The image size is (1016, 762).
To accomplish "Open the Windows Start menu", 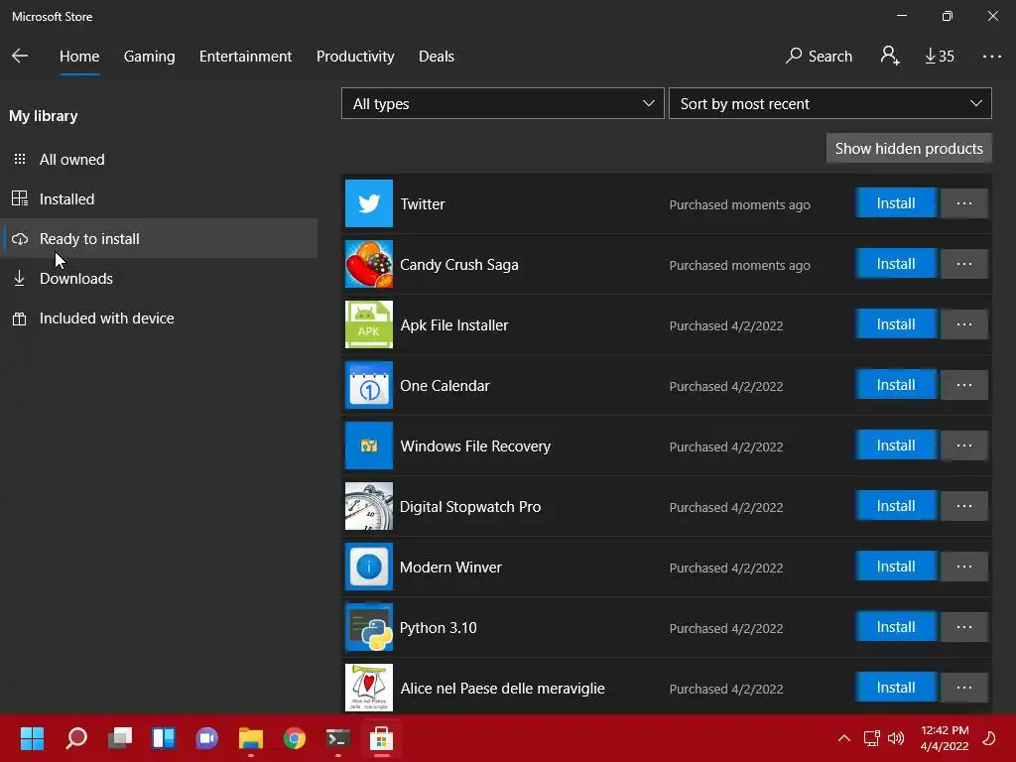I will pyautogui.click(x=32, y=738).
